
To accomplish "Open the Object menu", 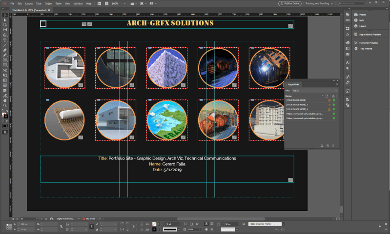I will [x=48, y=4].
